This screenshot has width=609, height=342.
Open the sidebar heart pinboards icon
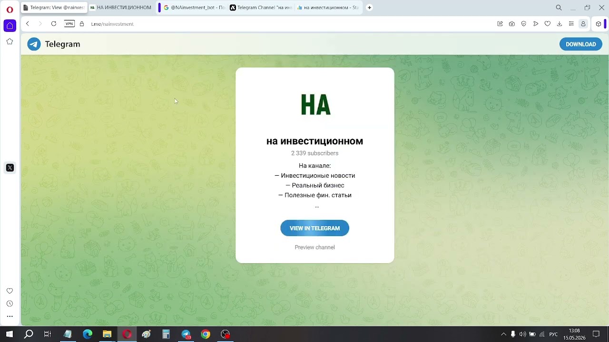(10, 291)
